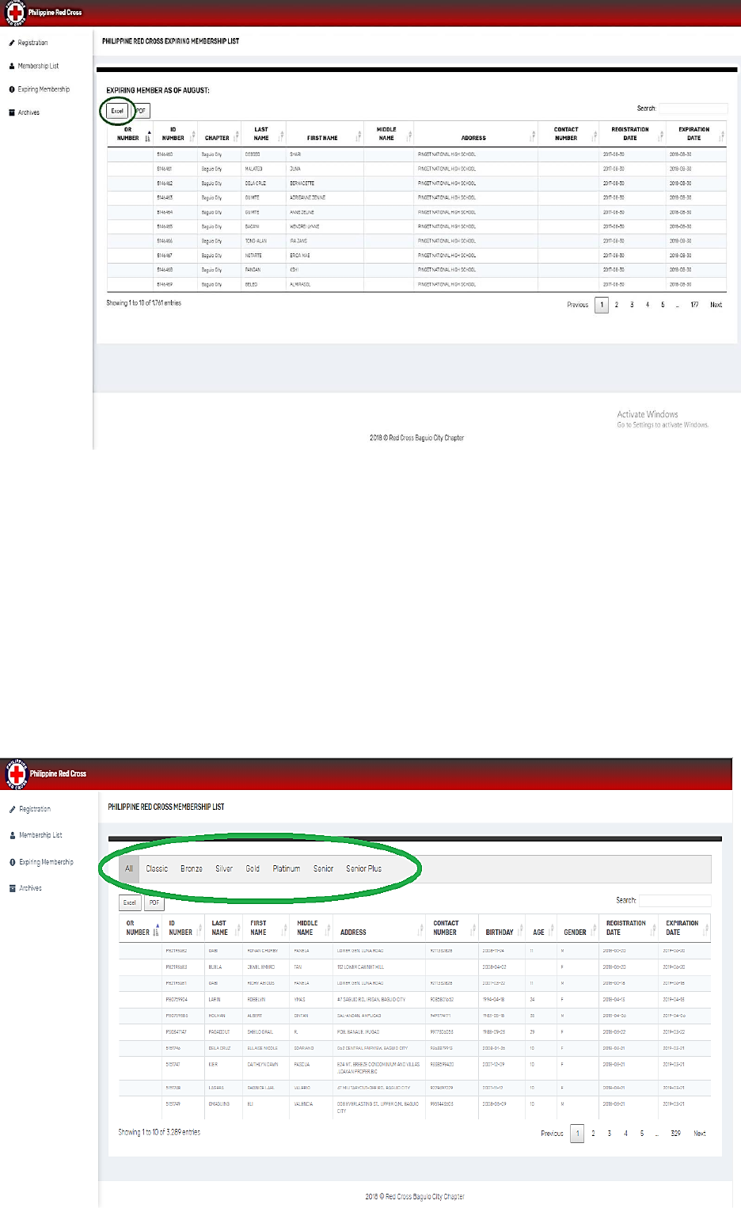Open Membership List link on the Membership List page sidebar
741x1208 pixels.
click(x=40, y=835)
